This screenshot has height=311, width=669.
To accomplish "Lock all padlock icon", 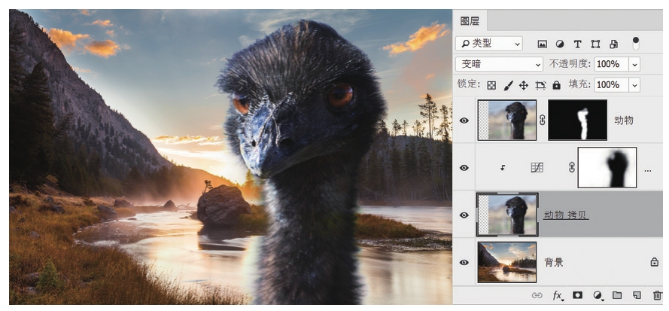I will pos(556,85).
